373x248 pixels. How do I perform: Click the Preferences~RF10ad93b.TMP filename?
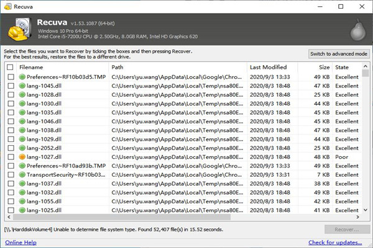66,166
